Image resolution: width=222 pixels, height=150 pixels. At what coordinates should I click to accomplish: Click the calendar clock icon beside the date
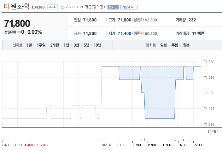click(63, 7)
